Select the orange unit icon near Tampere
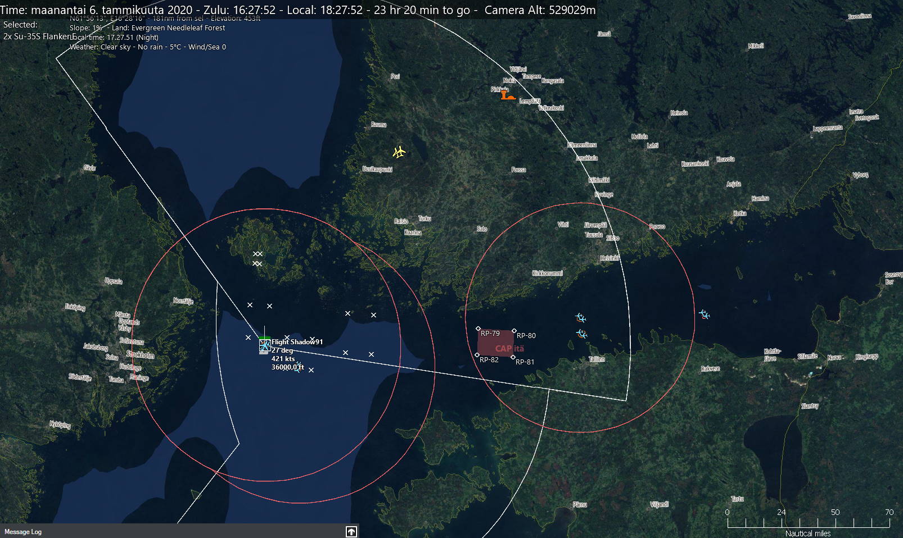 pos(507,95)
